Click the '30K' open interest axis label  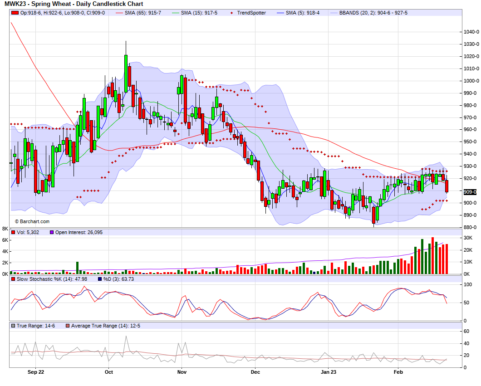(x=468, y=238)
